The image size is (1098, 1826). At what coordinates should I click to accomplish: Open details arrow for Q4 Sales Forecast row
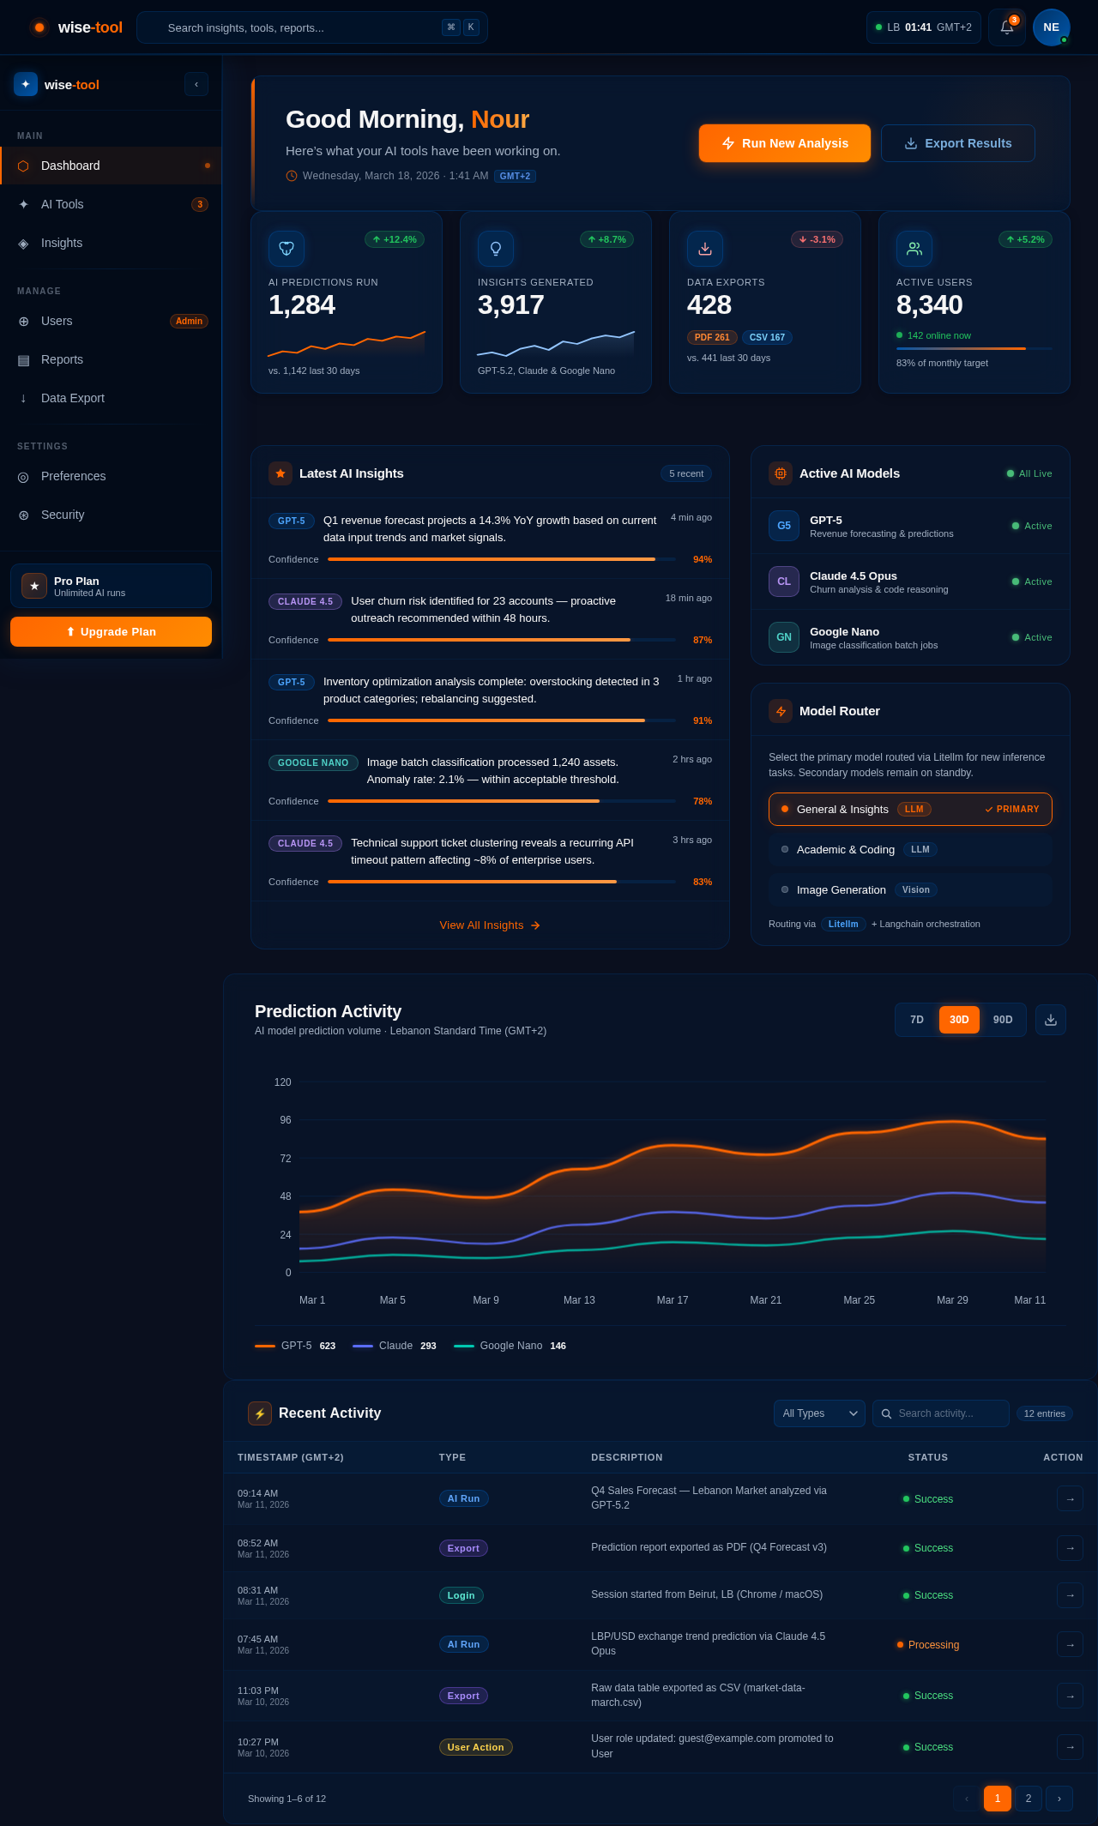1070,1498
